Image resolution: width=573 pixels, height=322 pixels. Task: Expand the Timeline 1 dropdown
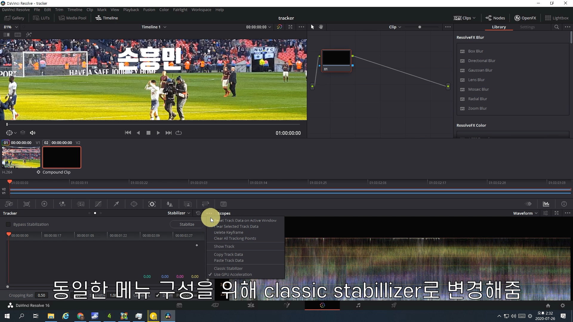(154, 27)
